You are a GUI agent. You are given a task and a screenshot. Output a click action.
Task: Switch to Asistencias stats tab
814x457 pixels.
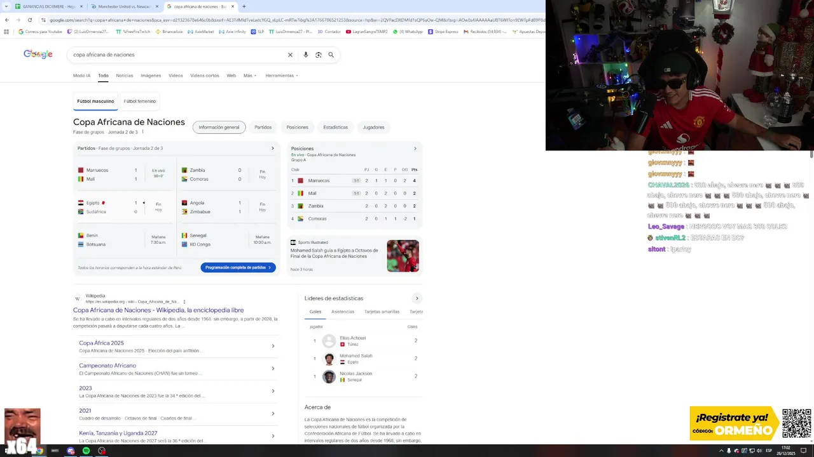[343, 312]
